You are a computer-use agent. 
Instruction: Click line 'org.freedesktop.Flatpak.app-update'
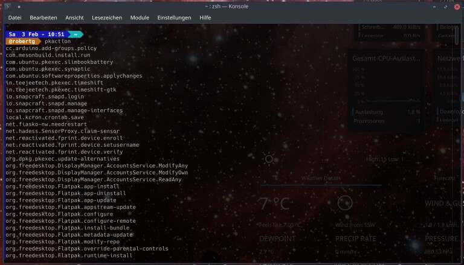(61, 200)
